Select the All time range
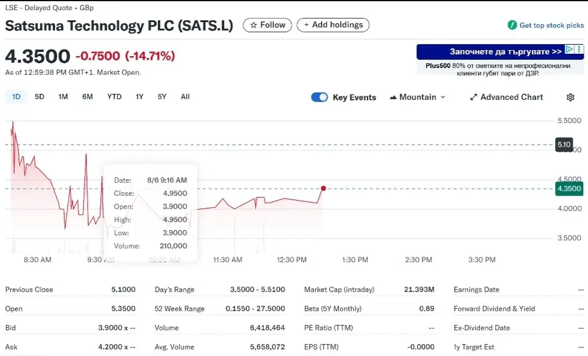 185,97
